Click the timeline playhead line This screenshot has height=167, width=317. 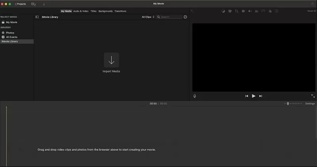point(6,136)
